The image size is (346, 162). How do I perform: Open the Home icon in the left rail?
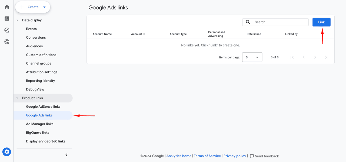(x=7, y=7)
